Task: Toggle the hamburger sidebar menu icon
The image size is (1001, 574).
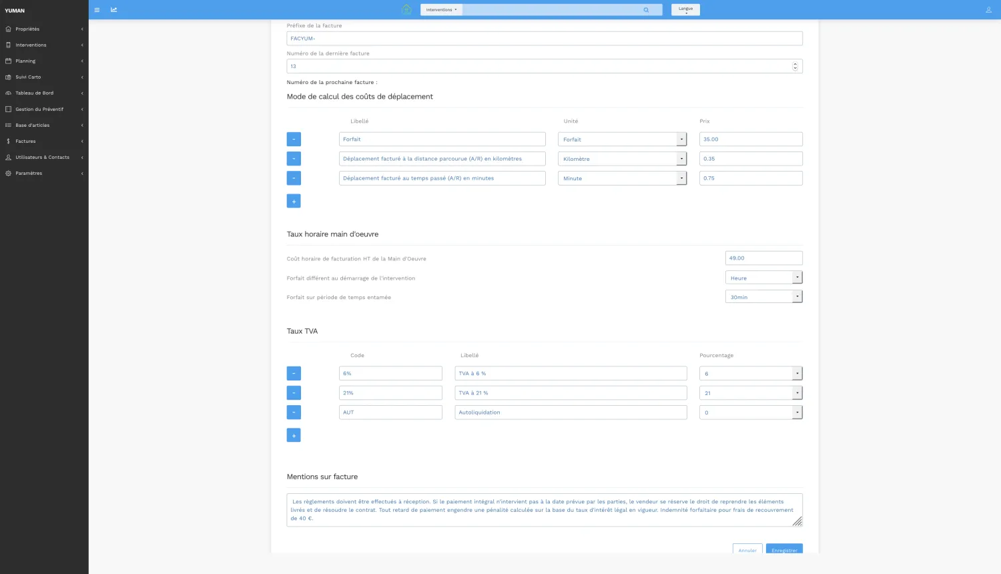Action: click(x=97, y=10)
